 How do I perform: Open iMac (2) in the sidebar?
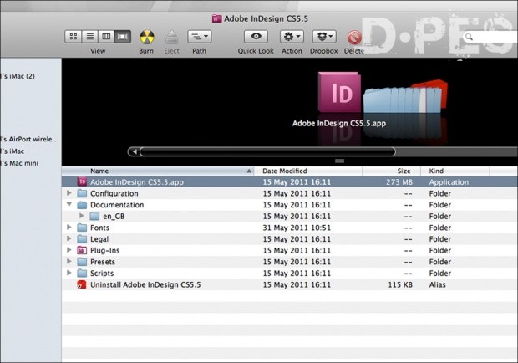pyautogui.click(x=18, y=76)
